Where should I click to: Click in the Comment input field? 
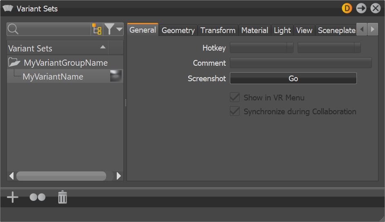coord(301,63)
